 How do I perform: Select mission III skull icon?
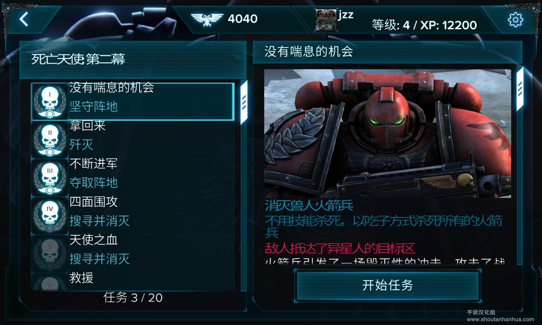[x=50, y=178]
